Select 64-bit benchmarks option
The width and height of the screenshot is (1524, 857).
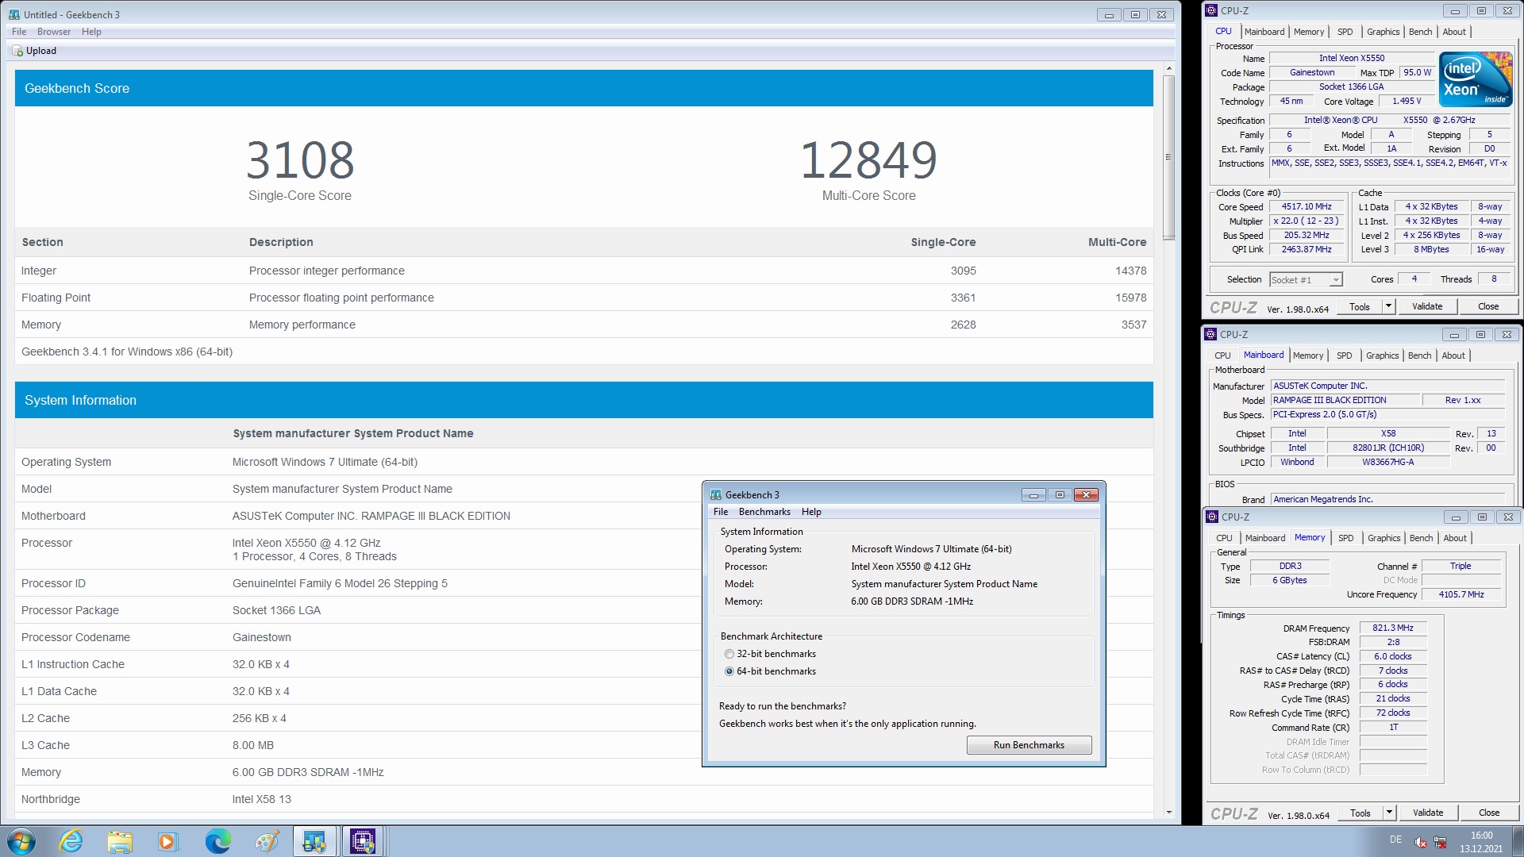pyautogui.click(x=729, y=671)
